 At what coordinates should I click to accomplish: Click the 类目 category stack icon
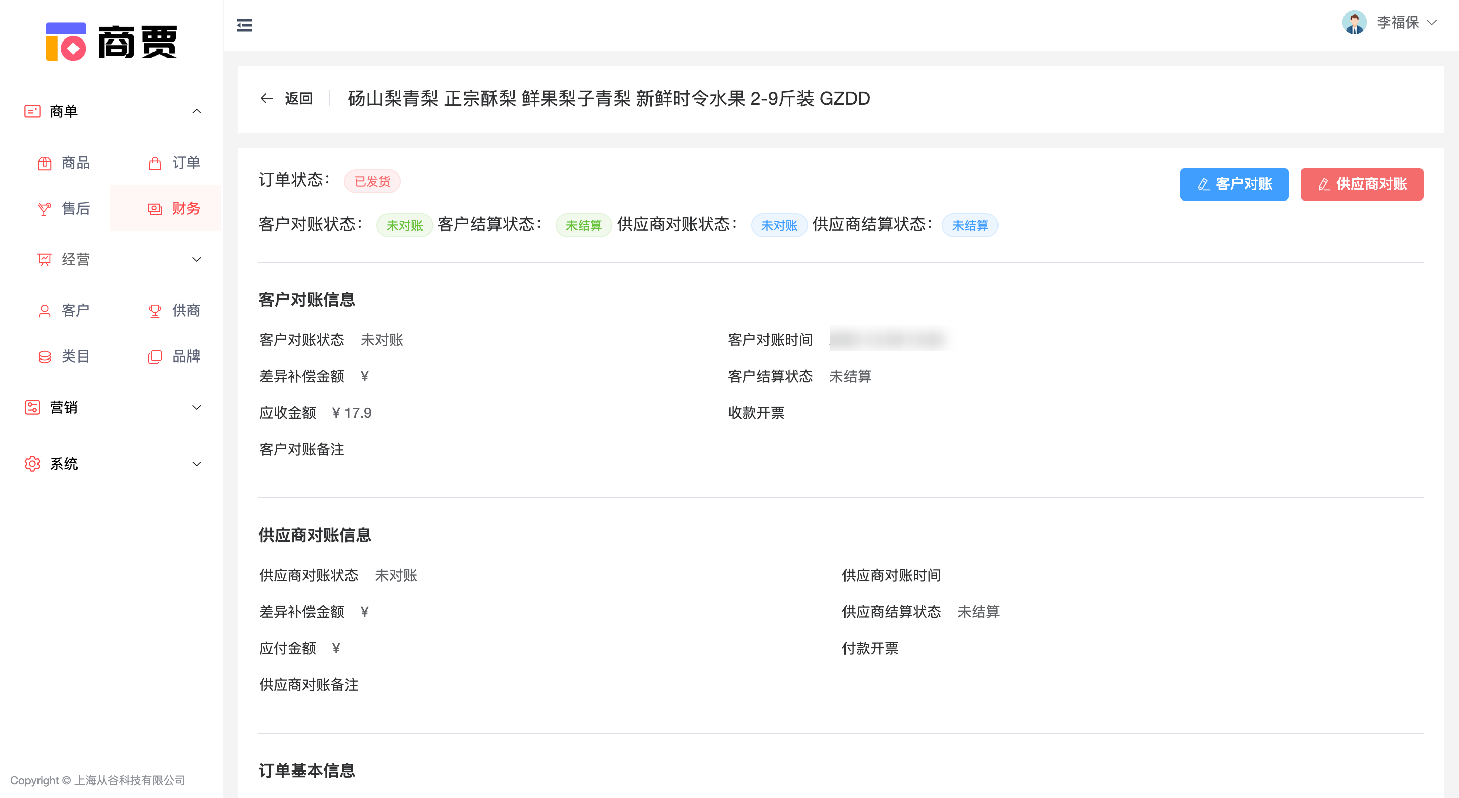pos(44,356)
